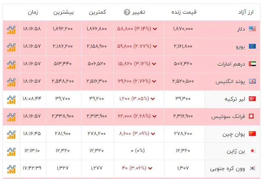Sort by the قیمت زنده column header
The height and width of the screenshot is (179, 263).
pyautogui.click(x=184, y=12)
